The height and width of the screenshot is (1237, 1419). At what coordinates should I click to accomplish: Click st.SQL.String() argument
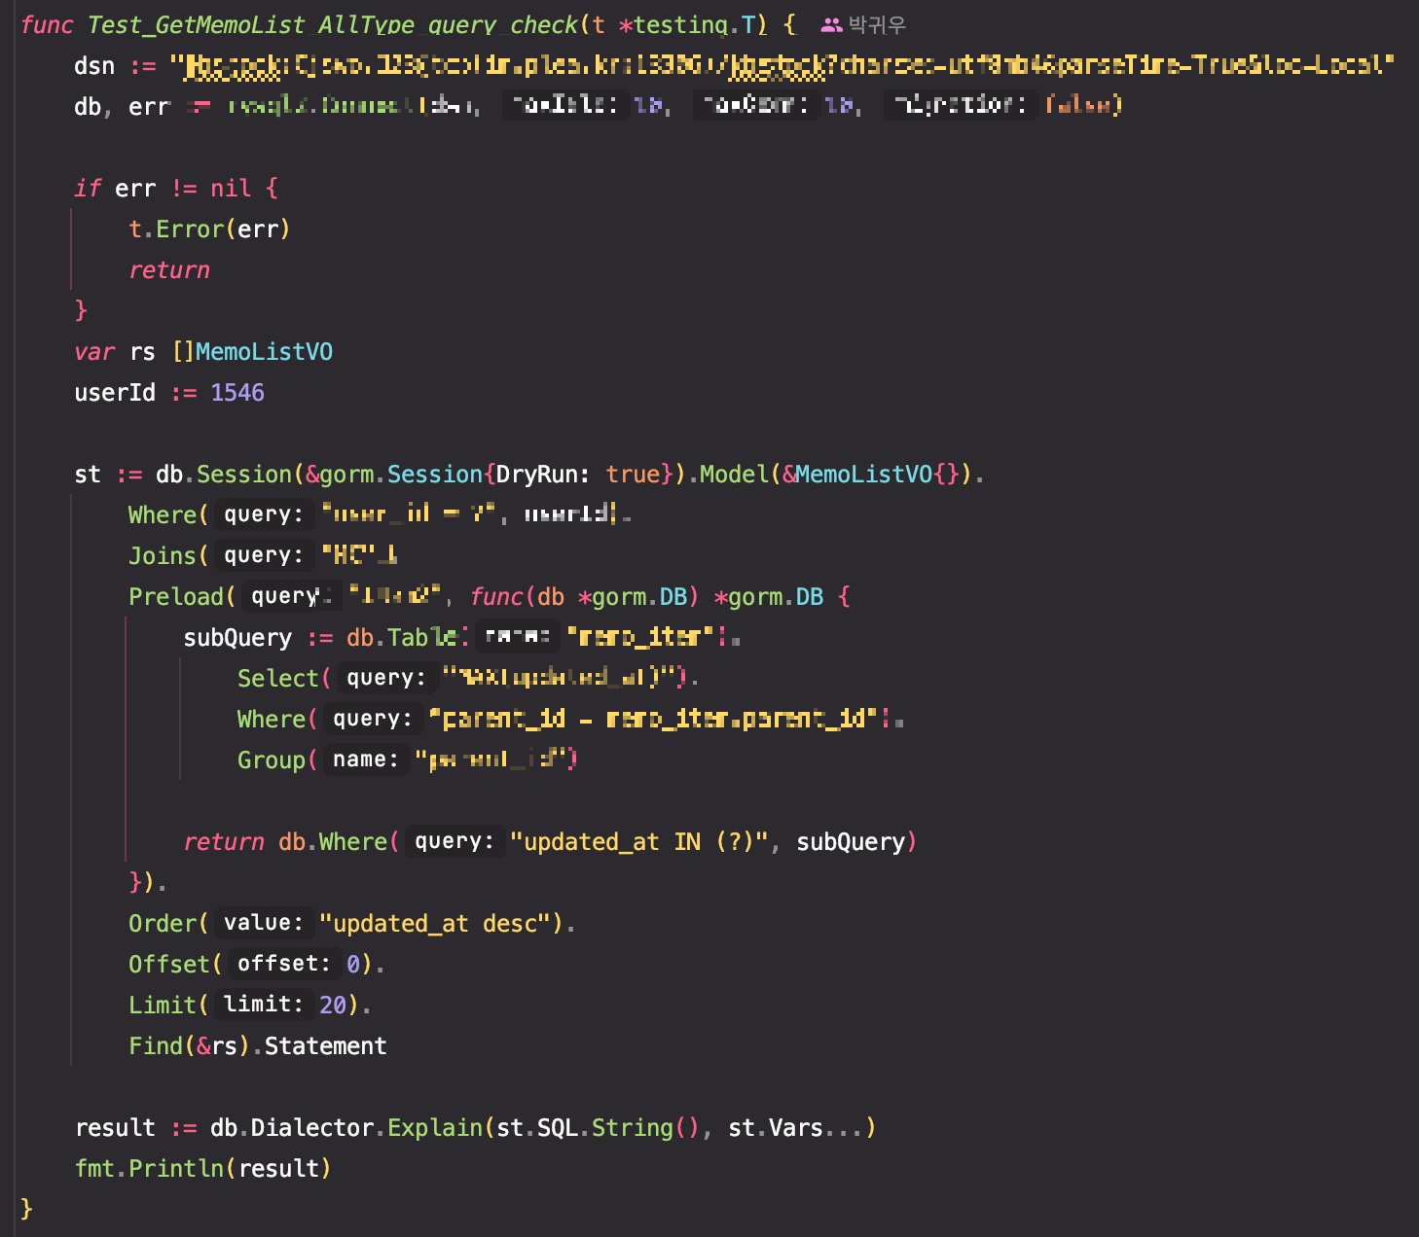(598, 1128)
